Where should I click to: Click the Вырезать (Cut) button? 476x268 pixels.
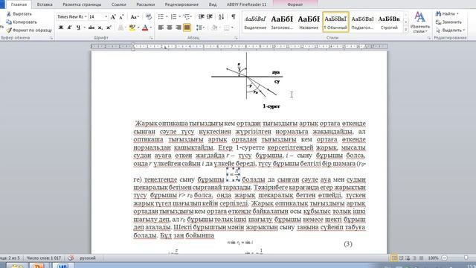coord(19,14)
